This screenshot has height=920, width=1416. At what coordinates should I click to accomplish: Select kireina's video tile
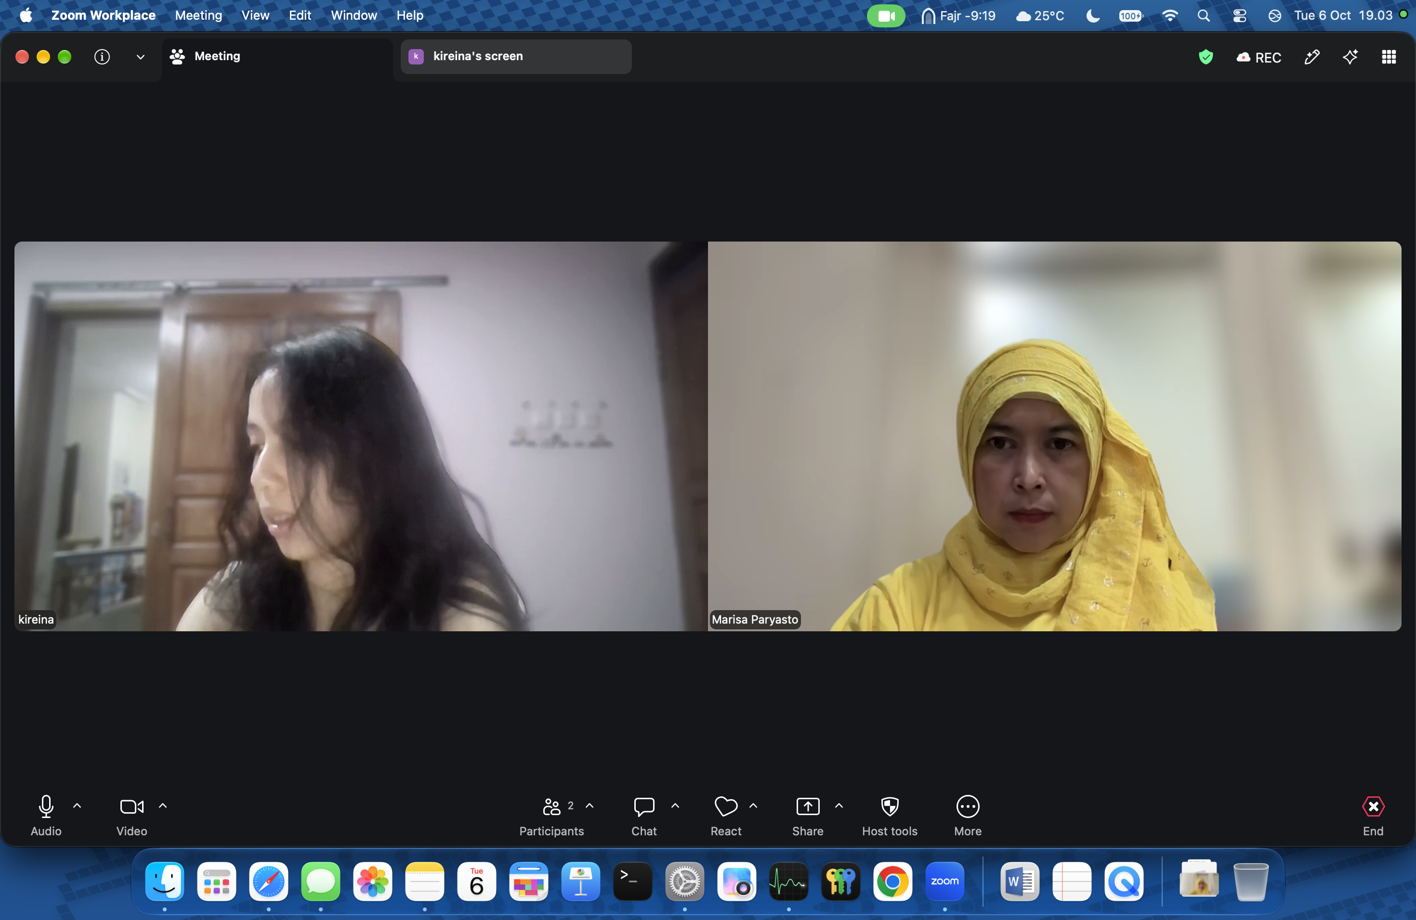(361, 436)
